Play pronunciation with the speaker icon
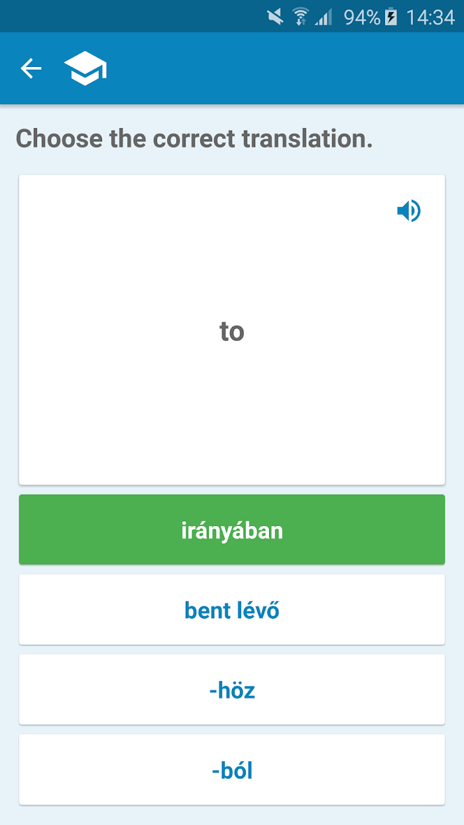The height and width of the screenshot is (825, 464). (409, 211)
